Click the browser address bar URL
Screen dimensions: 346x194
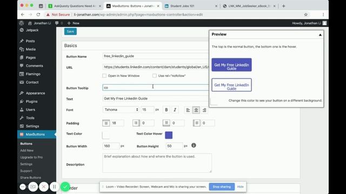(x=138, y=15)
